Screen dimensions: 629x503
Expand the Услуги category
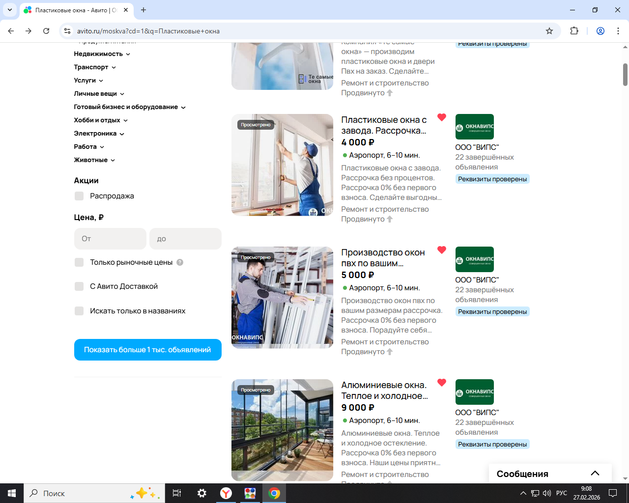pyautogui.click(x=88, y=81)
